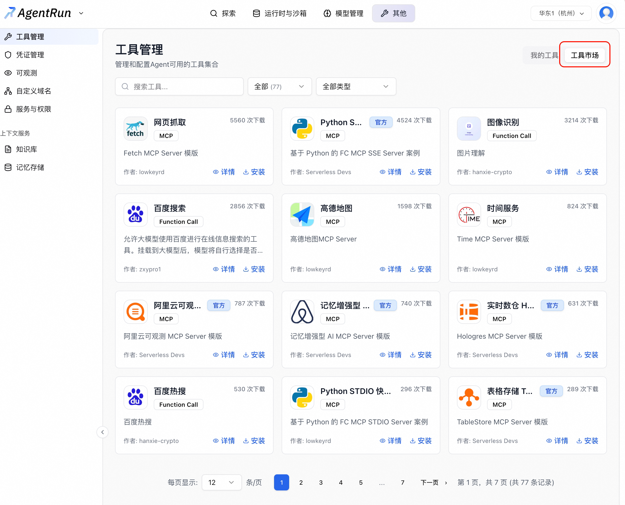Open 记忆存储 from sidebar
Image resolution: width=625 pixels, height=505 pixels.
(x=29, y=167)
